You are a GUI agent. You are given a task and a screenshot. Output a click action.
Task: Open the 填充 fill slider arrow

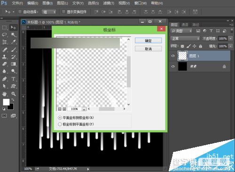coord(230,46)
